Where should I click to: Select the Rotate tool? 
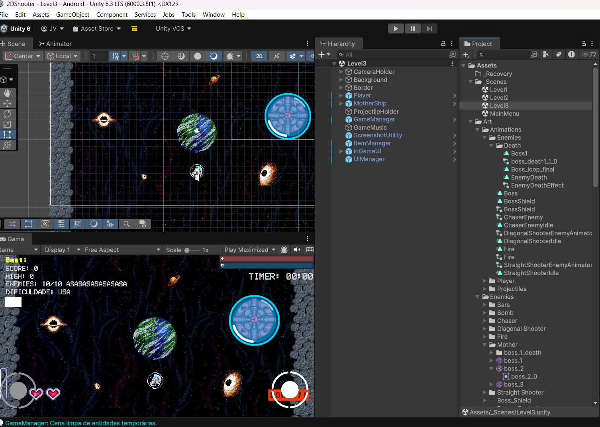(7, 114)
